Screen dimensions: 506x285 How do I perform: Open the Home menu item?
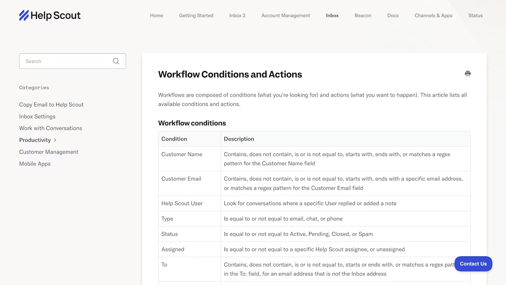(x=156, y=16)
